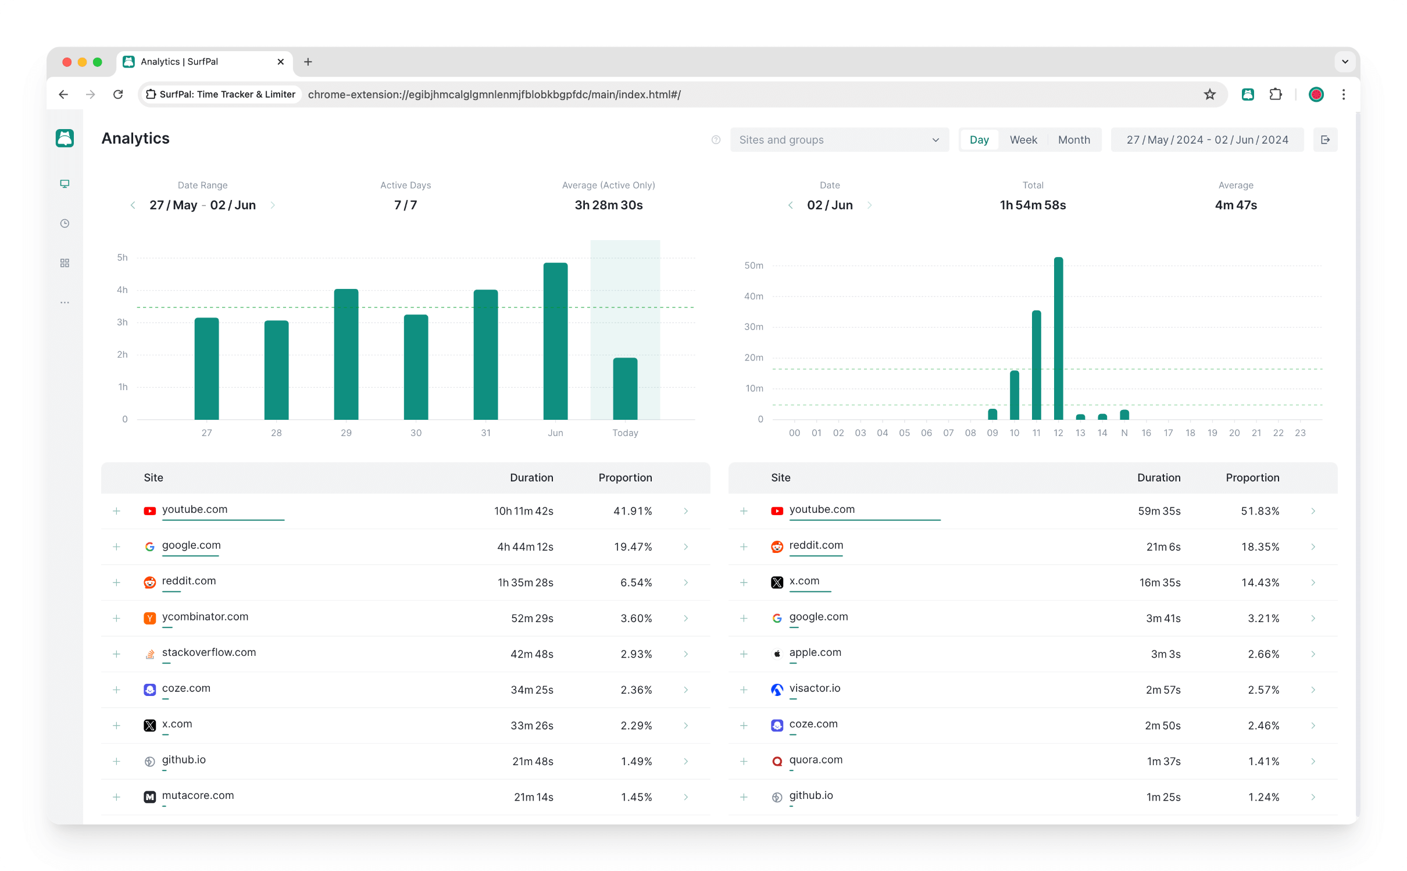Click the help question mark icon
The width and height of the screenshot is (1407, 871).
716,140
